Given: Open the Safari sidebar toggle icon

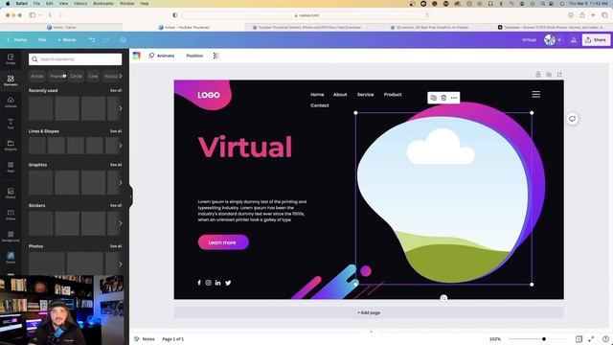Looking at the screenshot, I should (x=33, y=15).
